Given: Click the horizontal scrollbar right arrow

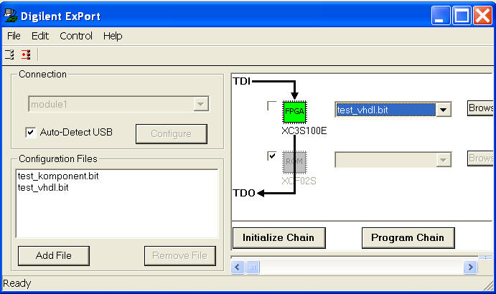Looking at the screenshot, I should [x=470, y=267].
